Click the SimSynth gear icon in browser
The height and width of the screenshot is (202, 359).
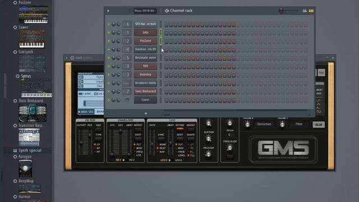pyautogui.click(x=15, y=52)
